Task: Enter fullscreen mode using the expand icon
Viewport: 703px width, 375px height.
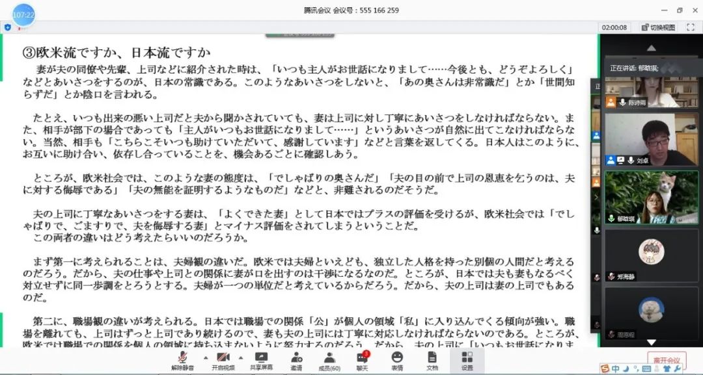Action: tap(690, 27)
